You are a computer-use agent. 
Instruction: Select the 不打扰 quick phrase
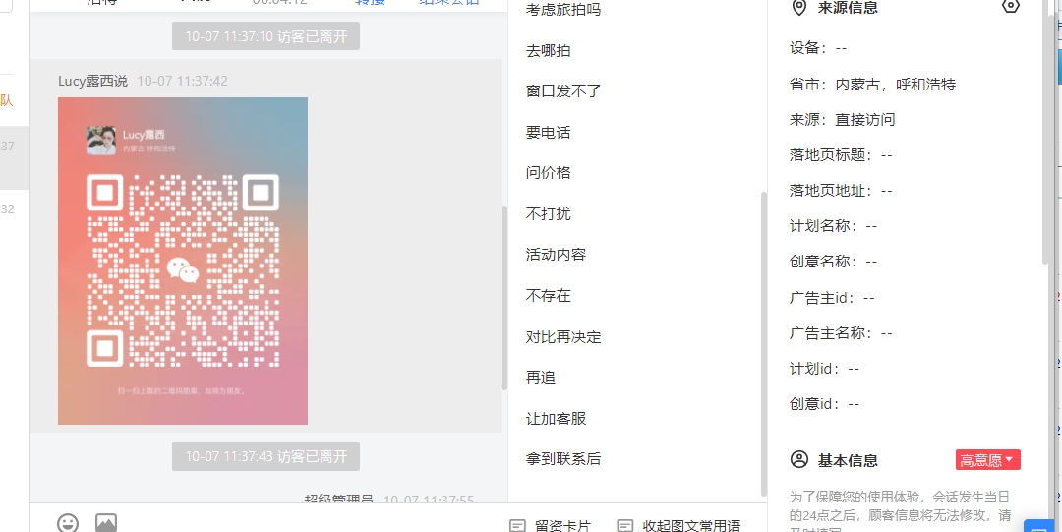[x=548, y=213]
